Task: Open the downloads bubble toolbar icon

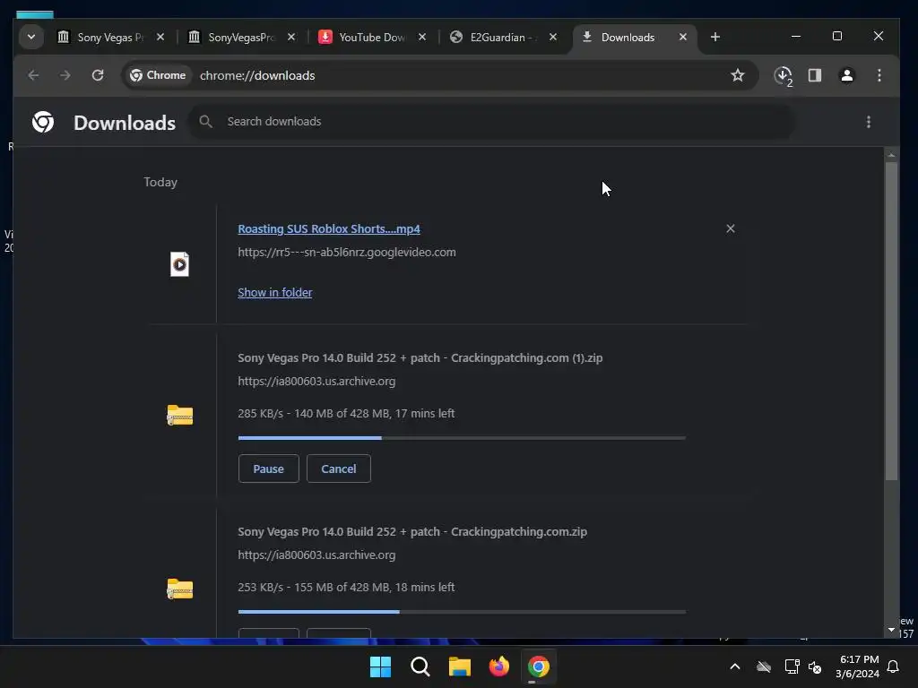Action: point(783,75)
